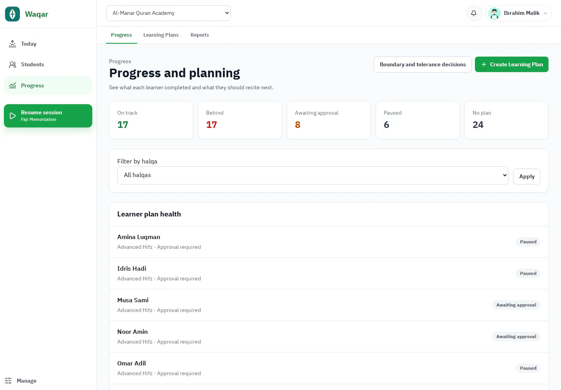This screenshot has height=390, width=561.
Task: Switch to the Progress tab
Action: click(122, 35)
